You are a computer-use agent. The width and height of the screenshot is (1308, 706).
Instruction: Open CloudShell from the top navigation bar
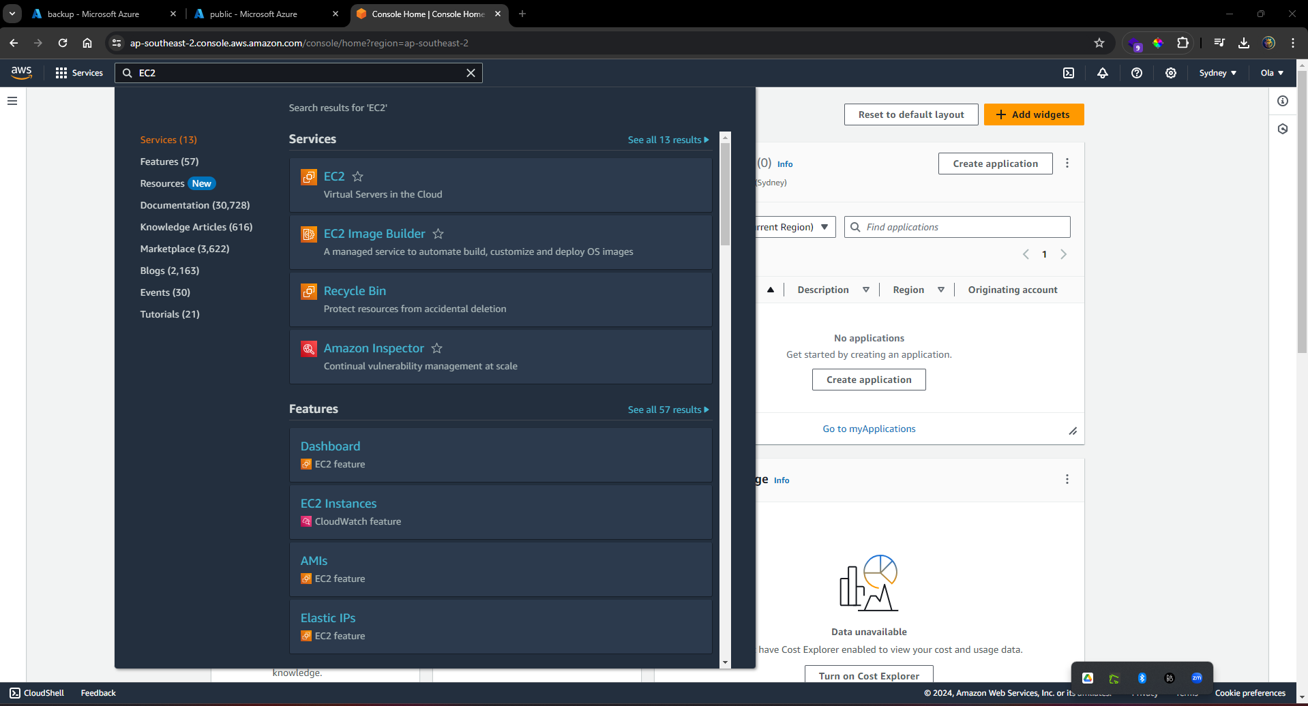1069,73
